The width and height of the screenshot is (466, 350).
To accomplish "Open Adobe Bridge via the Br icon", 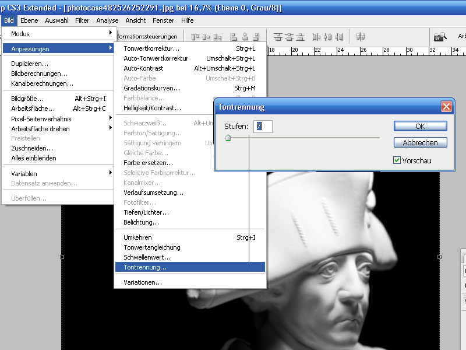I will tap(440, 37).
